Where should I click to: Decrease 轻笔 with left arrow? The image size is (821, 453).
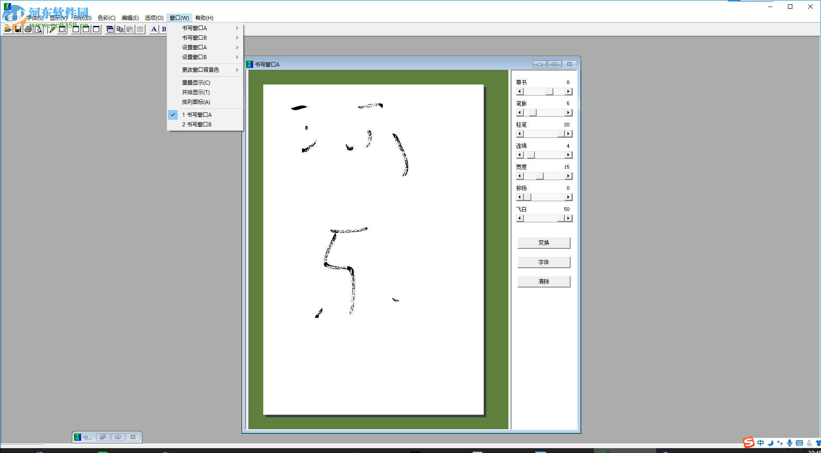click(520, 134)
